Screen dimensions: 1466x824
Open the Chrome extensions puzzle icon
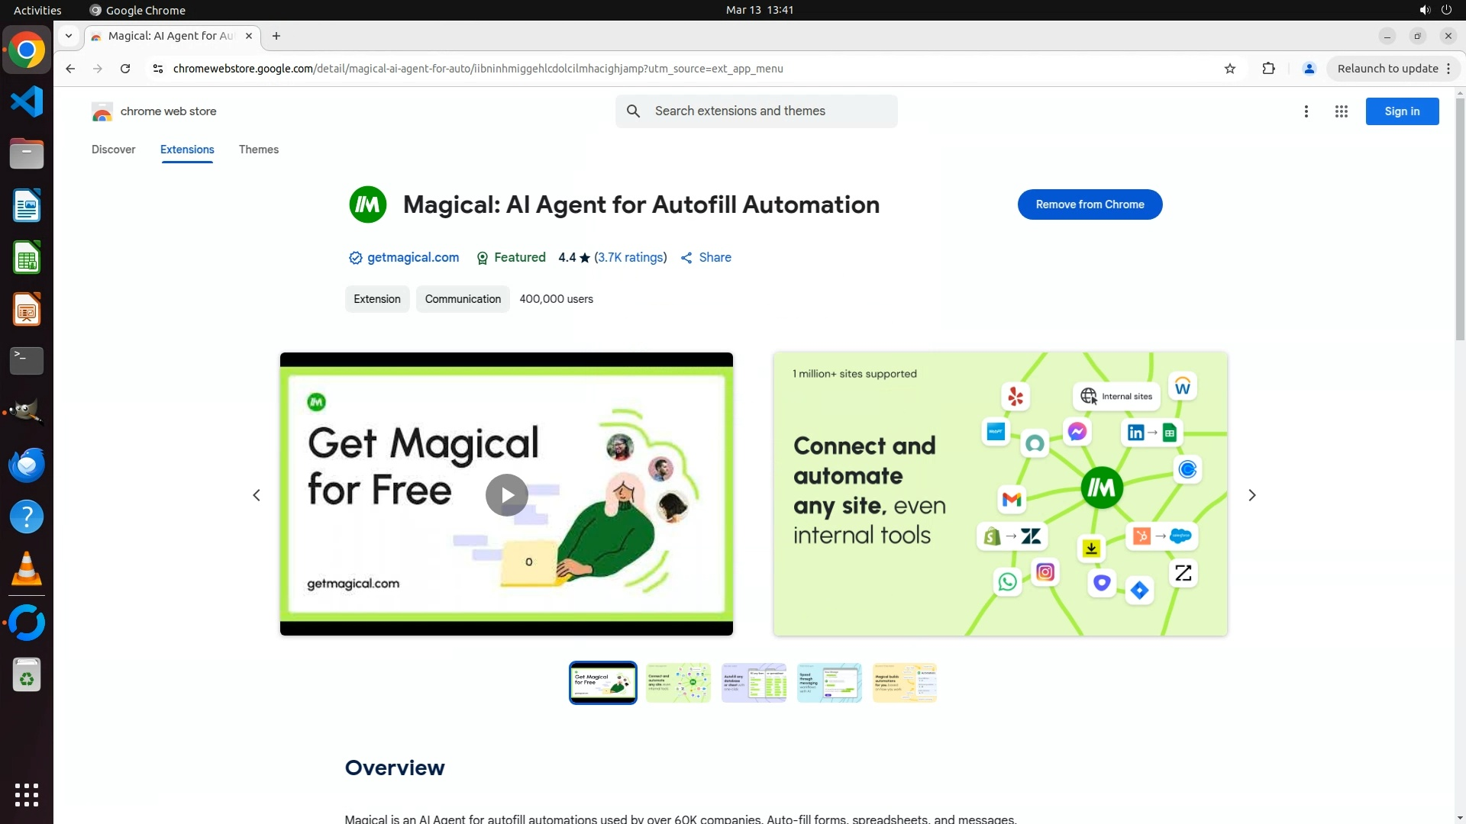pyautogui.click(x=1268, y=69)
